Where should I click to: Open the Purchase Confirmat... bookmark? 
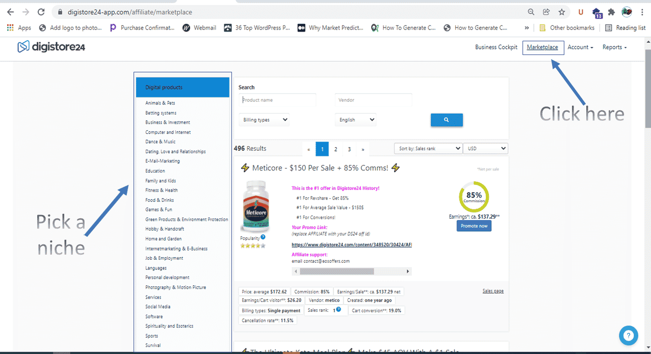click(x=143, y=28)
